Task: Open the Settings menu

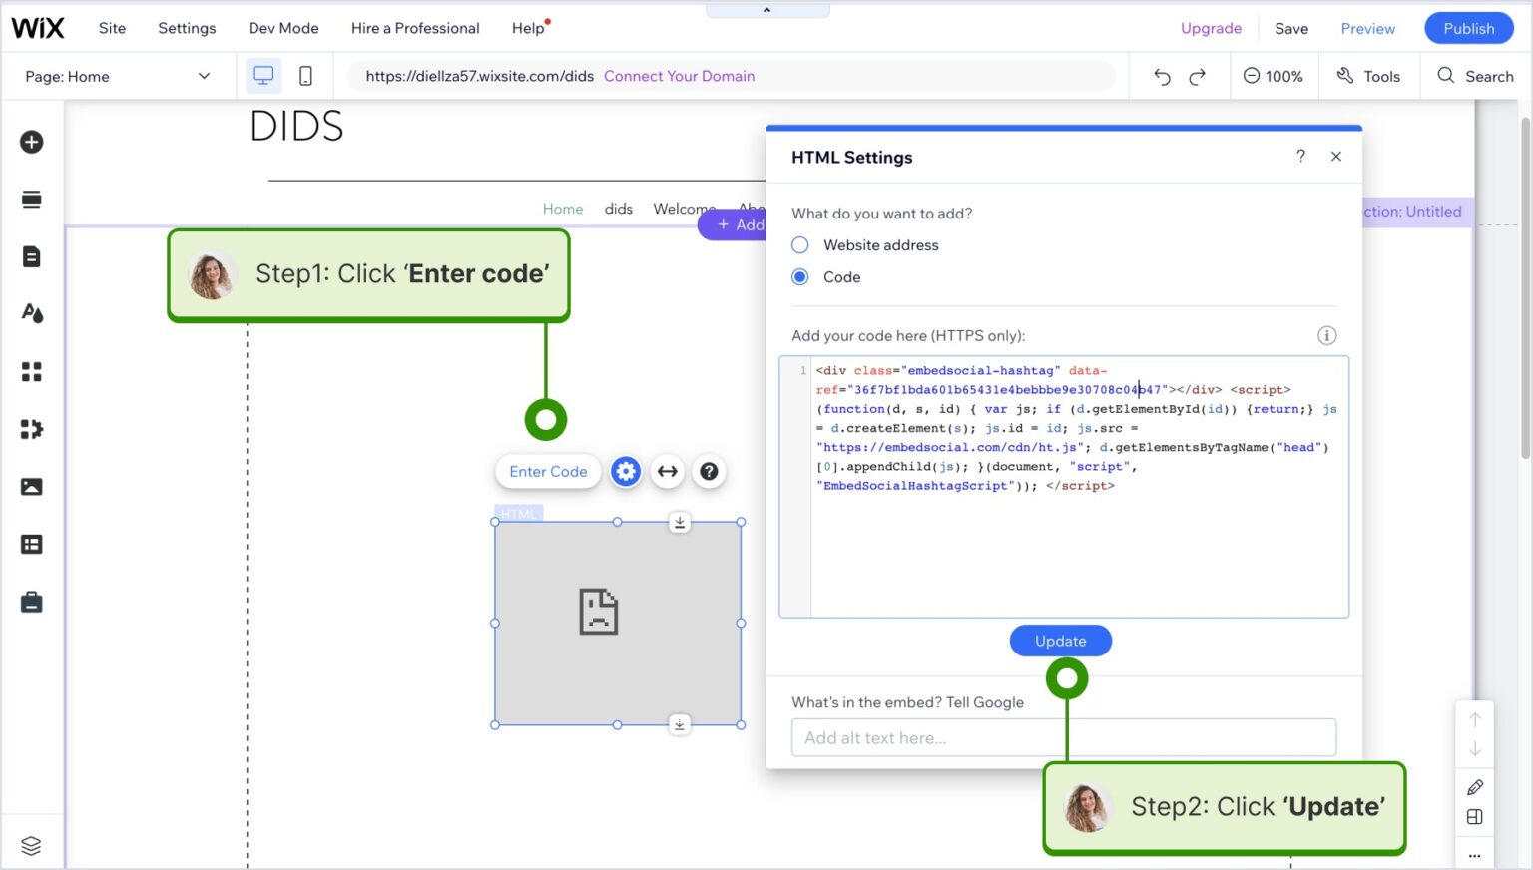Action: tap(187, 28)
